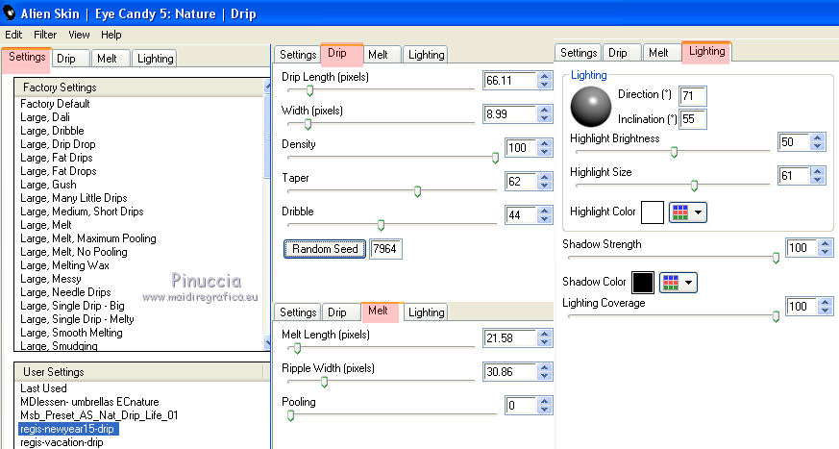
Task: Select Large, Melt, Maximum Pooling preset
Action: [x=88, y=238]
